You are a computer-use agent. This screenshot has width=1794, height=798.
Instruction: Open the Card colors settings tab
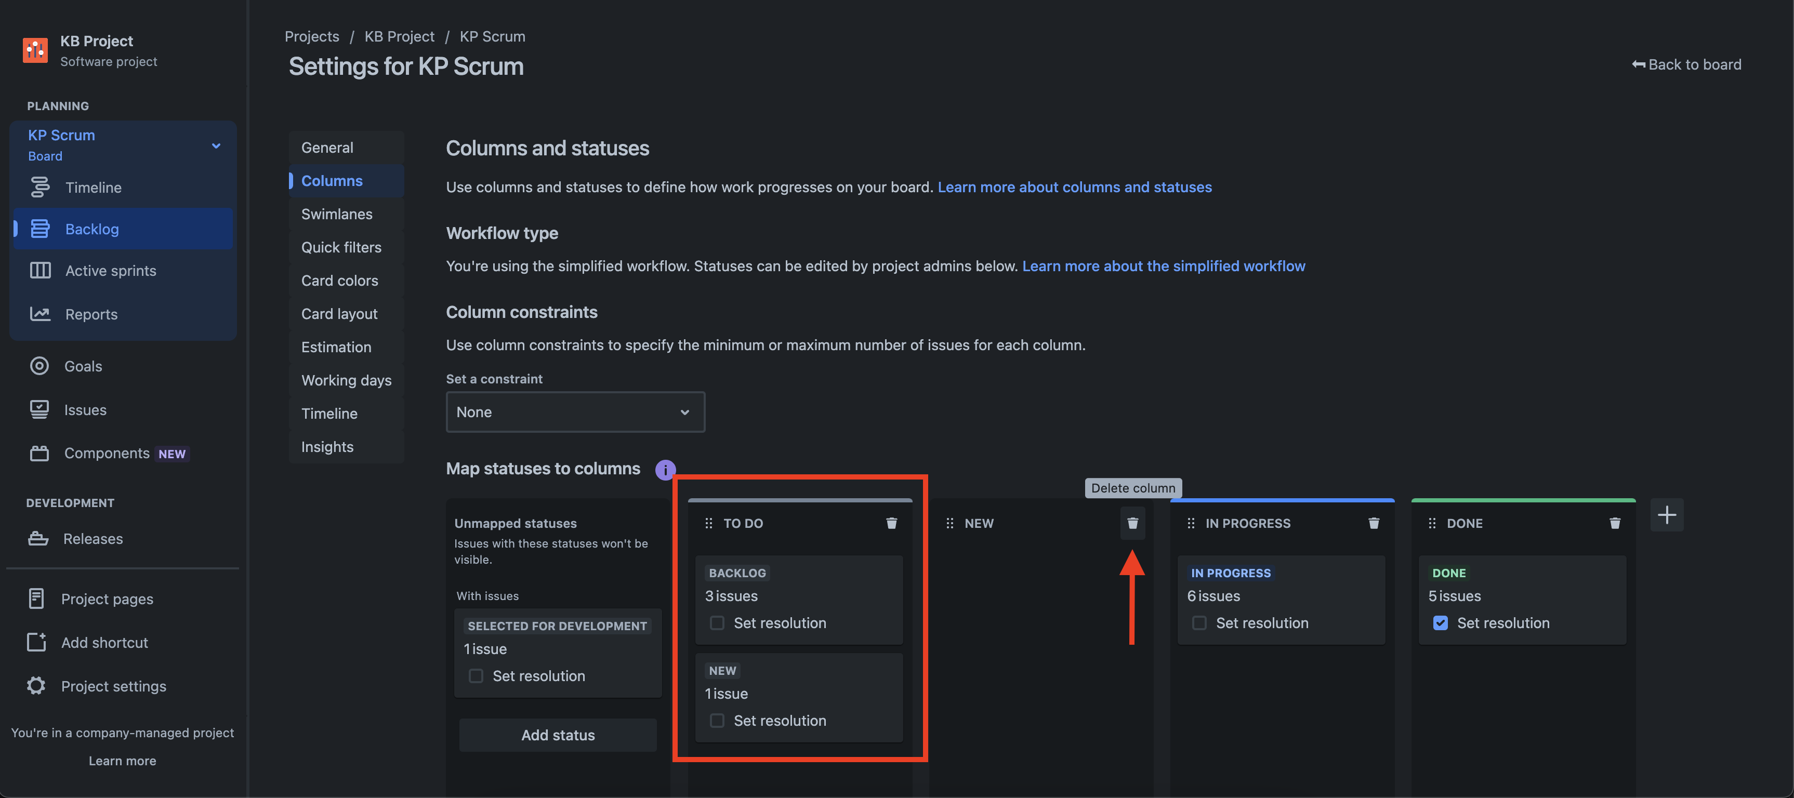pyautogui.click(x=339, y=281)
